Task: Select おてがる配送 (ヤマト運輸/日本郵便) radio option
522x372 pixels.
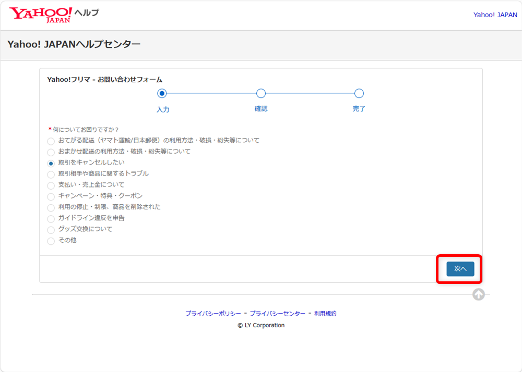Action: (51, 142)
